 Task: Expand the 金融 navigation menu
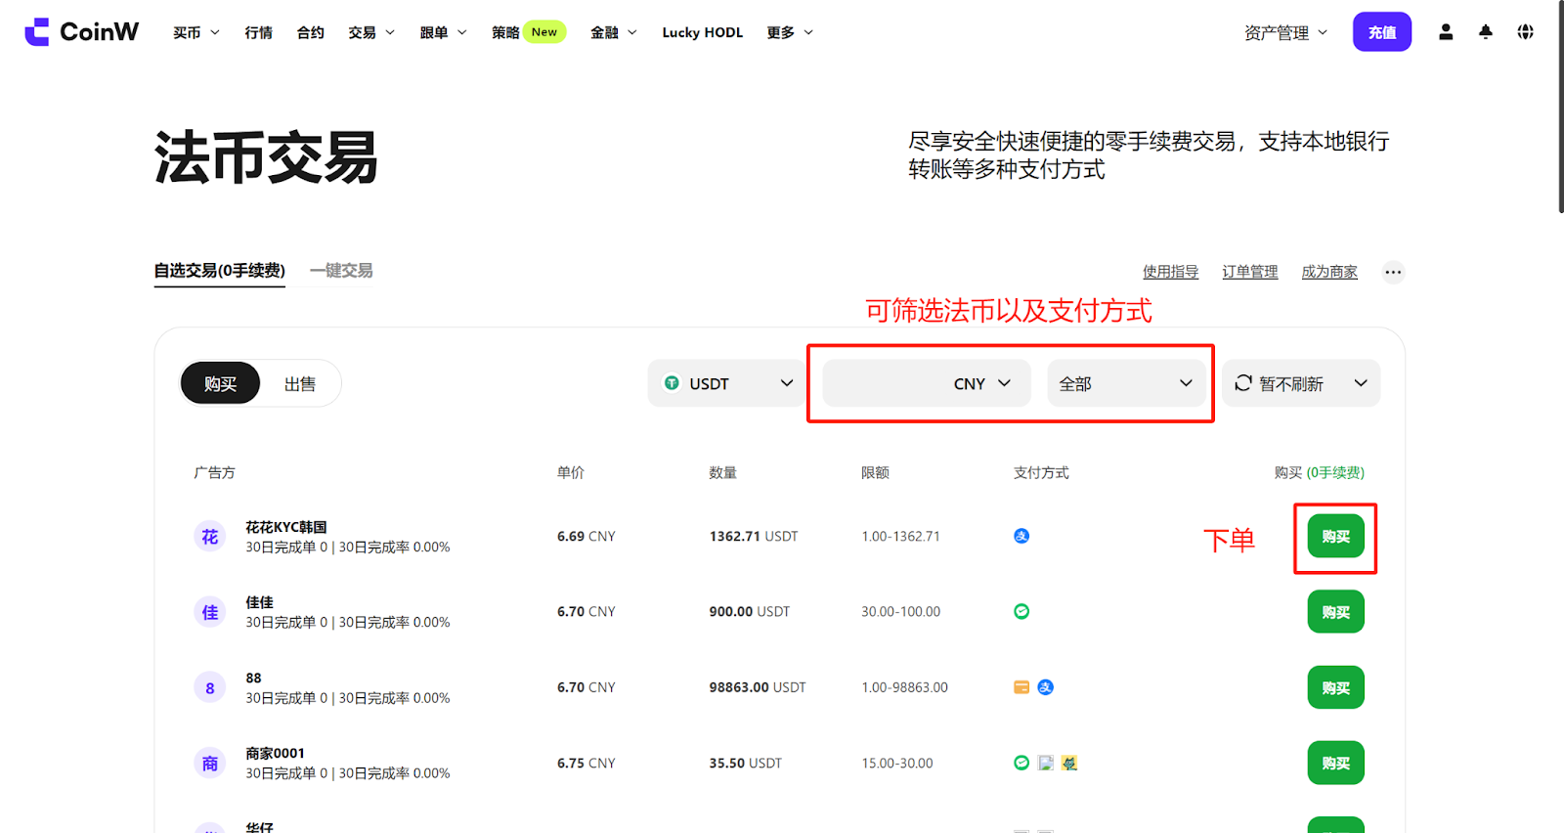click(x=614, y=32)
